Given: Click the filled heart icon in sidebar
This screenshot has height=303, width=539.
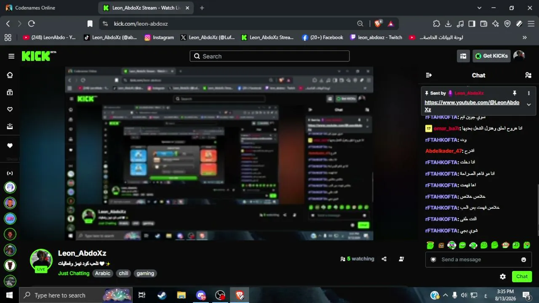Looking at the screenshot, I should point(10,146).
